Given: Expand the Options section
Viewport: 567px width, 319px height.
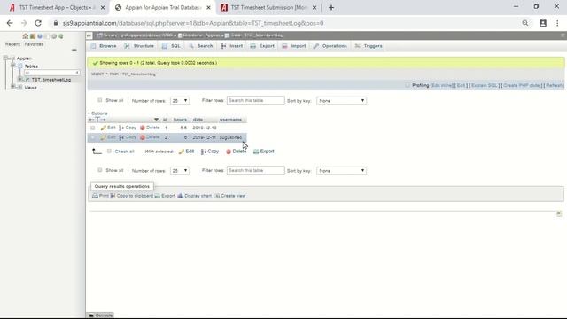Looking at the screenshot, I should click(97, 113).
